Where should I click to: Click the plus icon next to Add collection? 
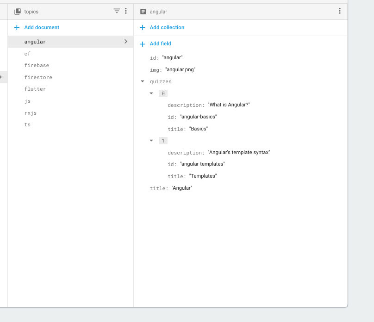tap(142, 27)
